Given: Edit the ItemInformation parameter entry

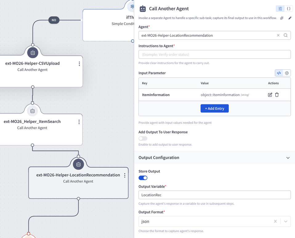Looking at the screenshot, I should pyautogui.click(x=270, y=95).
